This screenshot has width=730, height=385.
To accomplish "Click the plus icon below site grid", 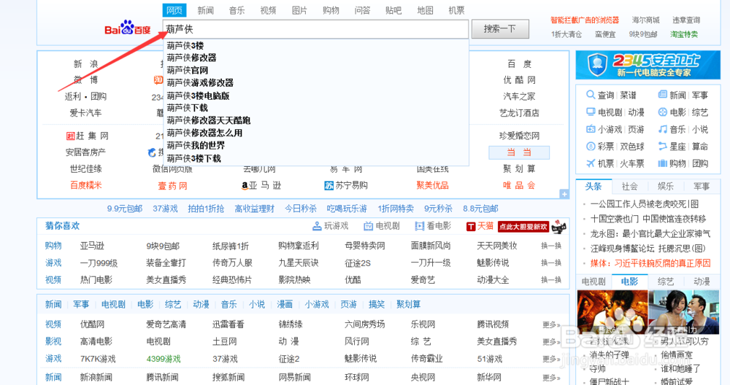I will (x=564, y=194).
